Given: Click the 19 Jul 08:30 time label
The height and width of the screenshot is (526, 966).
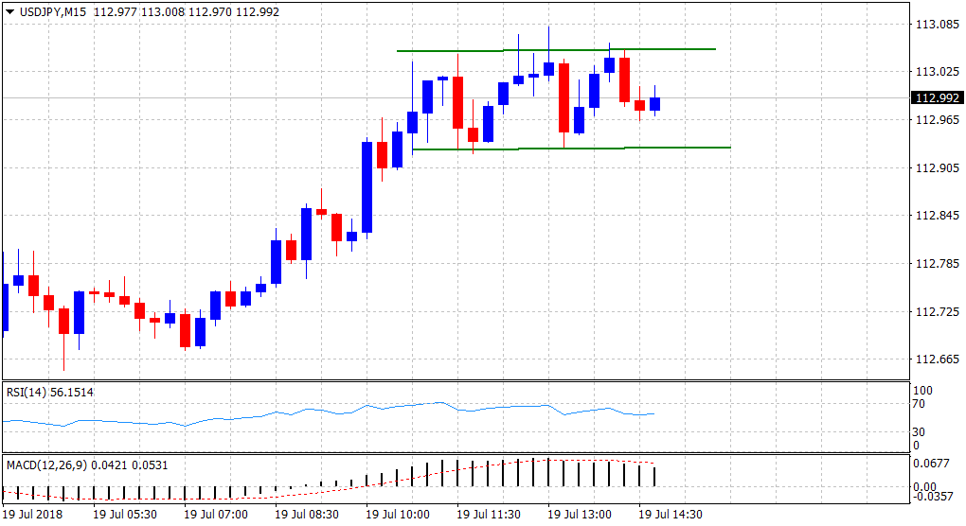Looking at the screenshot, I should [x=307, y=514].
